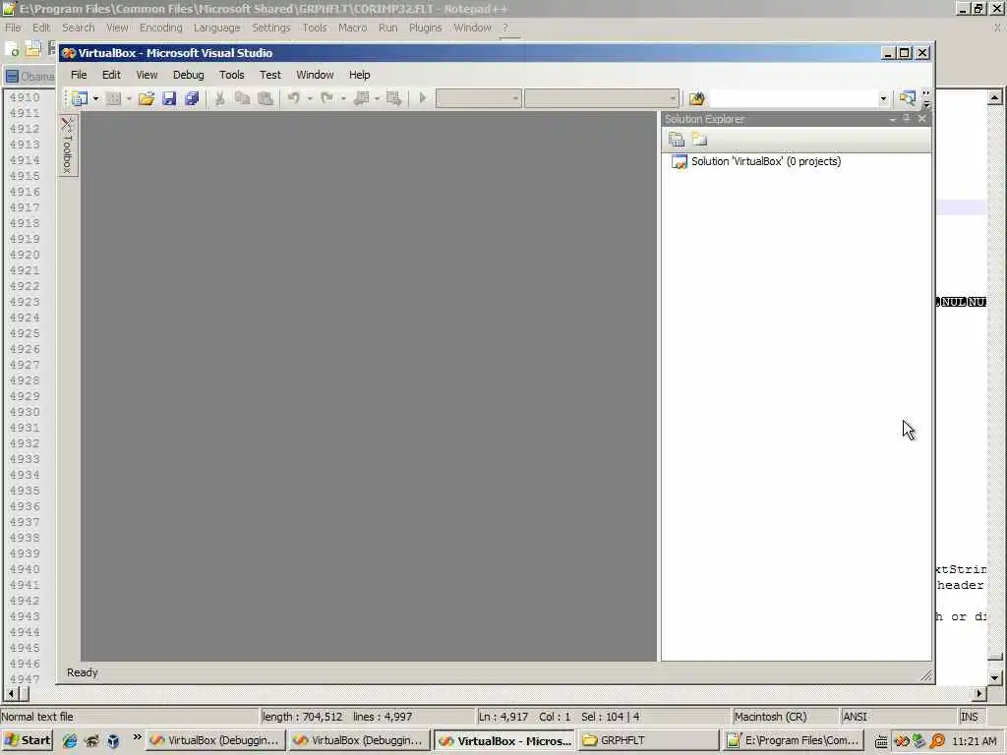This screenshot has height=755, width=1007.
Task: Open the Visual Studio Window menu
Action: point(315,75)
